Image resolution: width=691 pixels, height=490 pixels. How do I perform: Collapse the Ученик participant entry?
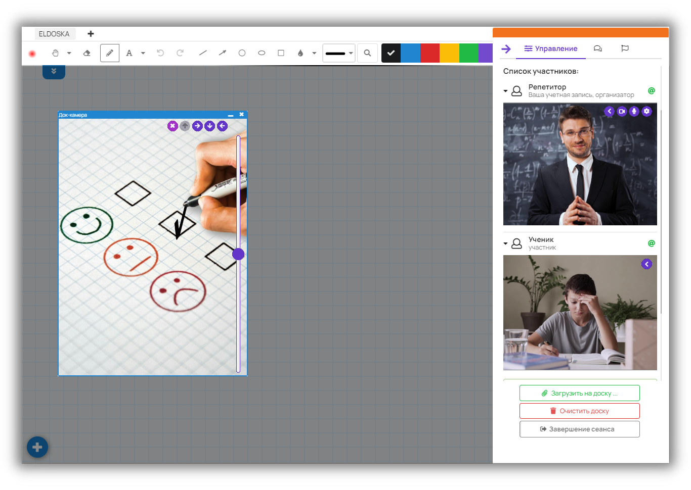[x=505, y=243]
